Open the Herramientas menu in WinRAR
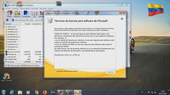Screen dimensions: 170x95 [x=25, y=8]
